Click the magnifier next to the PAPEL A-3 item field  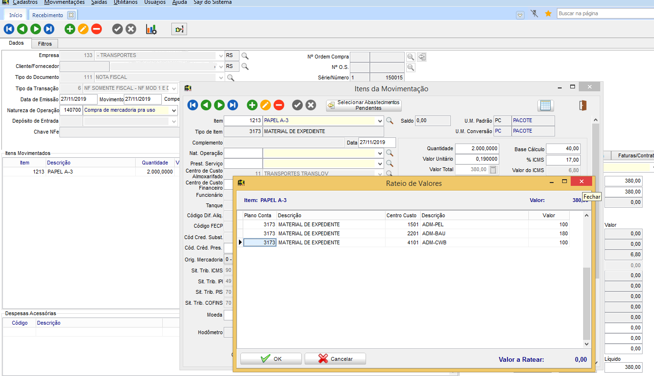389,121
